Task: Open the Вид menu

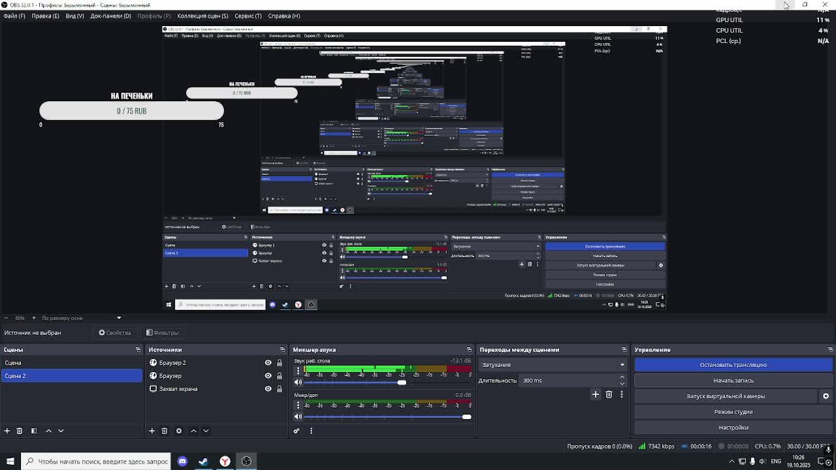Action: point(74,16)
